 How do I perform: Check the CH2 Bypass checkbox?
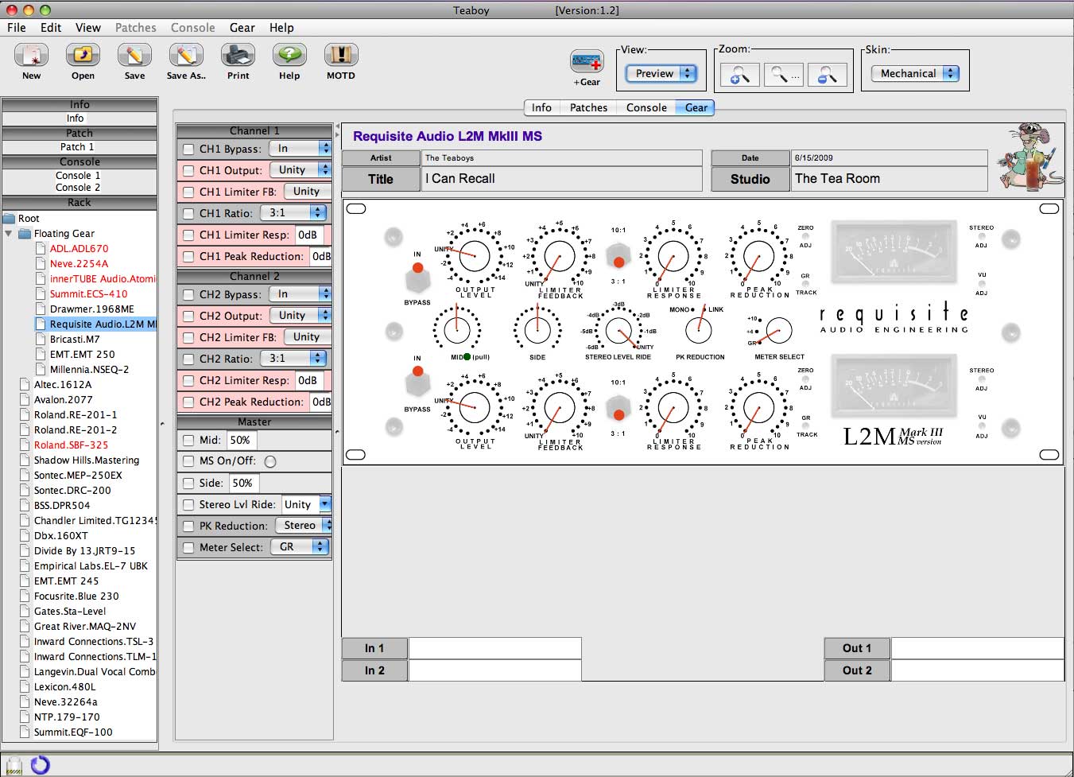tap(188, 294)
